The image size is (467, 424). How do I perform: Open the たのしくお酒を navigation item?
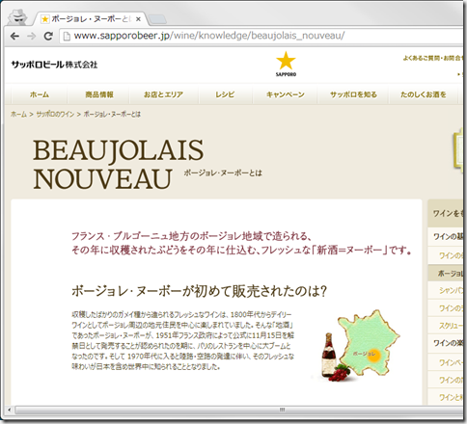(x=424, y=94)
